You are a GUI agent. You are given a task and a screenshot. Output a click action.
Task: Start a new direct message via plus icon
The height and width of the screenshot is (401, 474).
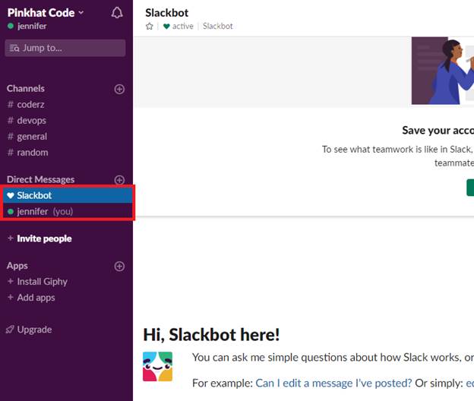click(119, 180)
